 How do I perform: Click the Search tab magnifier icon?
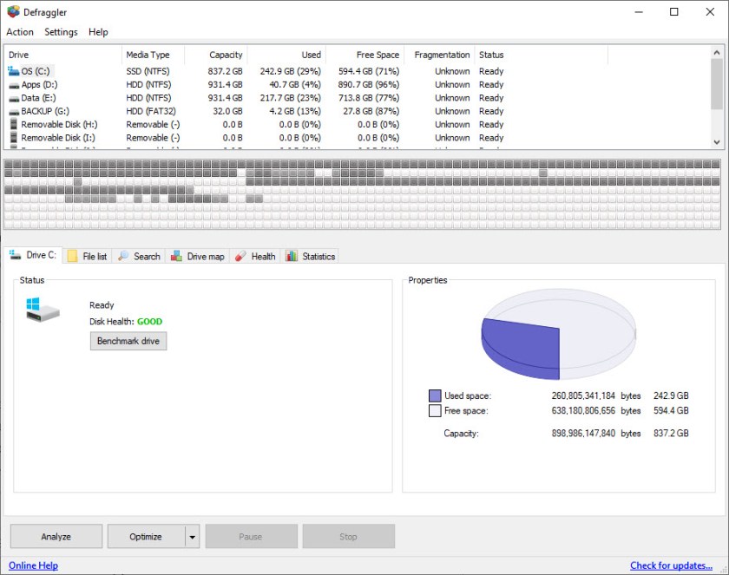[124, 256]
